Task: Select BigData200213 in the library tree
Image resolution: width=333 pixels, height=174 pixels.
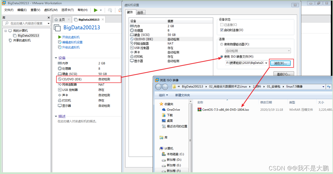Action: [x=28, y=36]
